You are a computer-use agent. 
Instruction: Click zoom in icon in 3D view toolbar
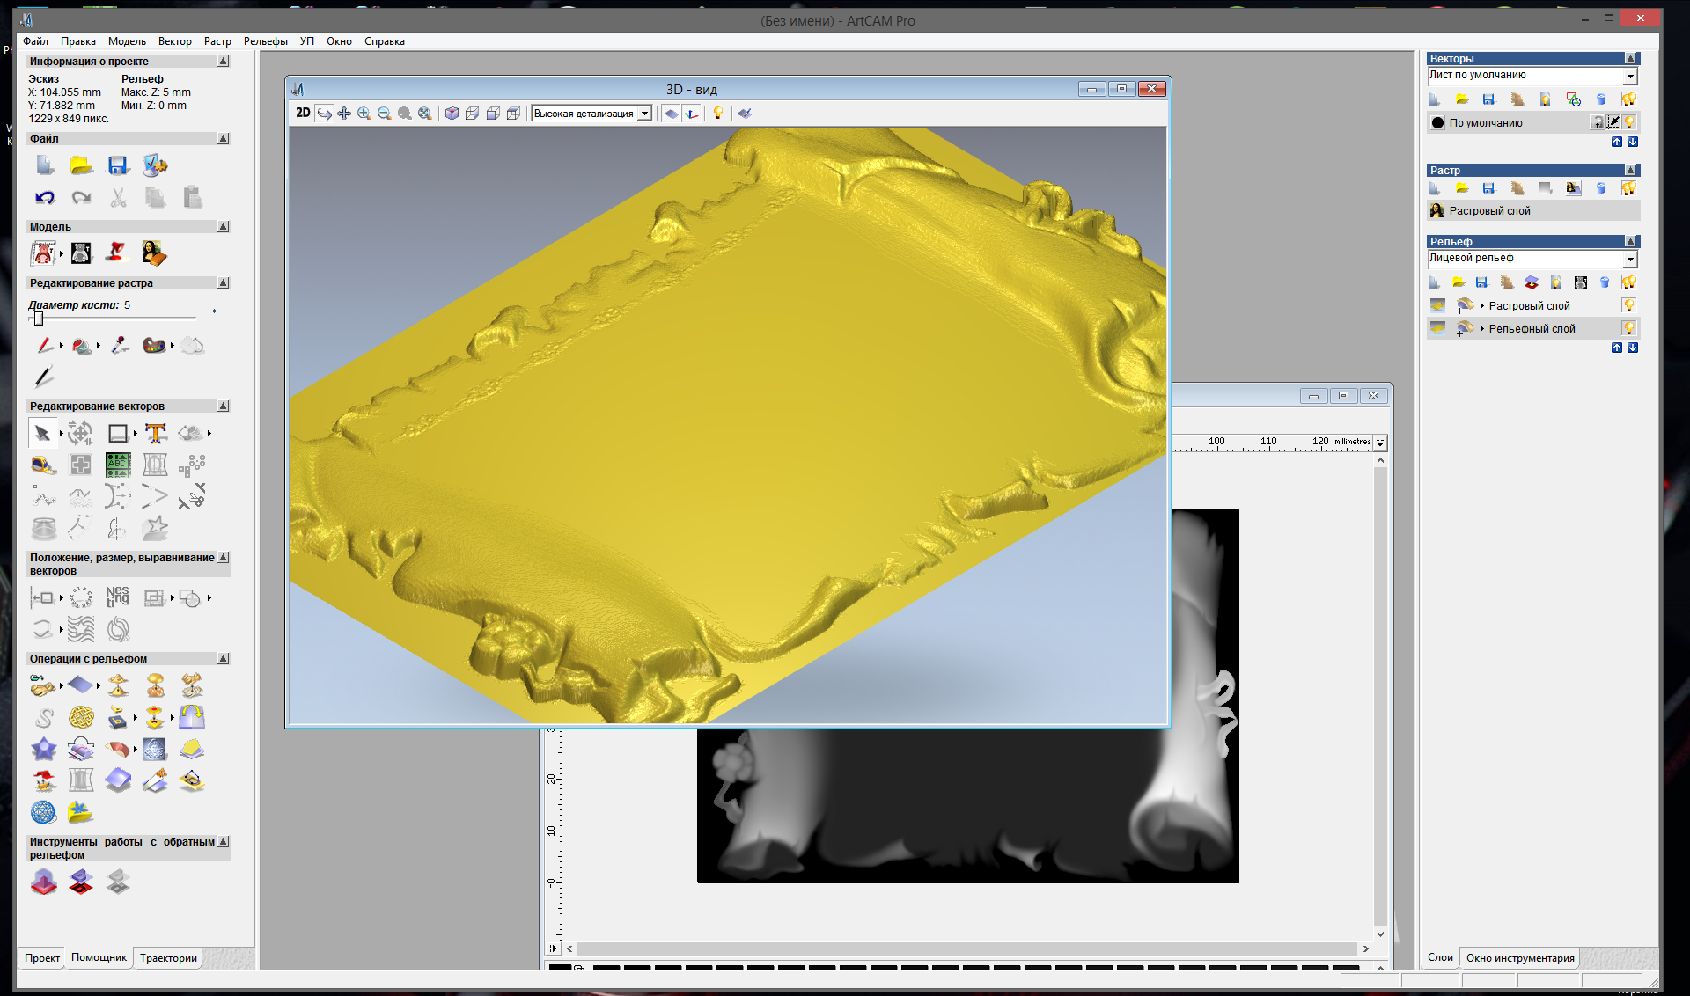[364, 114]
